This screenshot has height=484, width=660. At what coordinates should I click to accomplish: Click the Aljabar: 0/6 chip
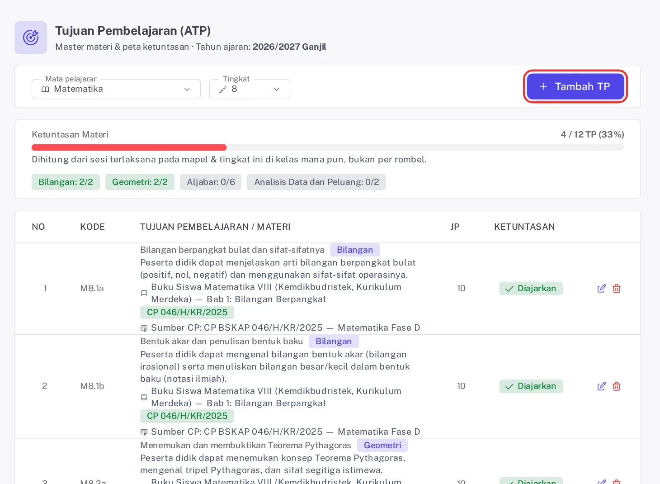(211, 182)
